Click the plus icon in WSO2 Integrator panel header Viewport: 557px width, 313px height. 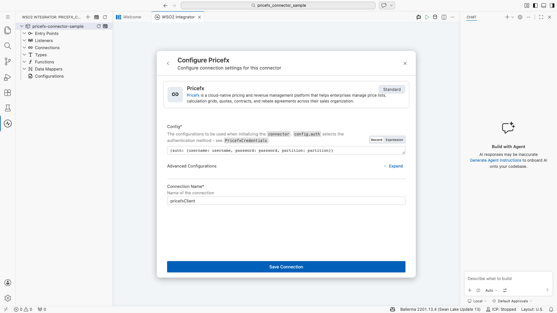[88, 17]
